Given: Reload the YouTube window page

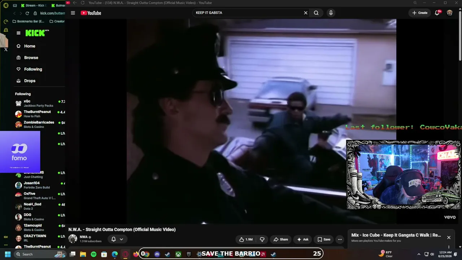Looking at the screenshot, I should [x=83, y=3].
